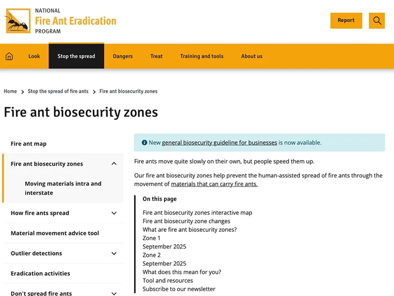Select the Dangers navigation item
The width and height of the screenshot is (394, 296).
pos(123,56)
